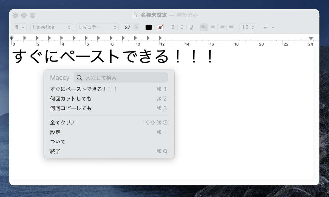Open the レギュラー typeface dropdown
Image resolution: width=329 pixels, height=197 pixels.
coord(97,27)
